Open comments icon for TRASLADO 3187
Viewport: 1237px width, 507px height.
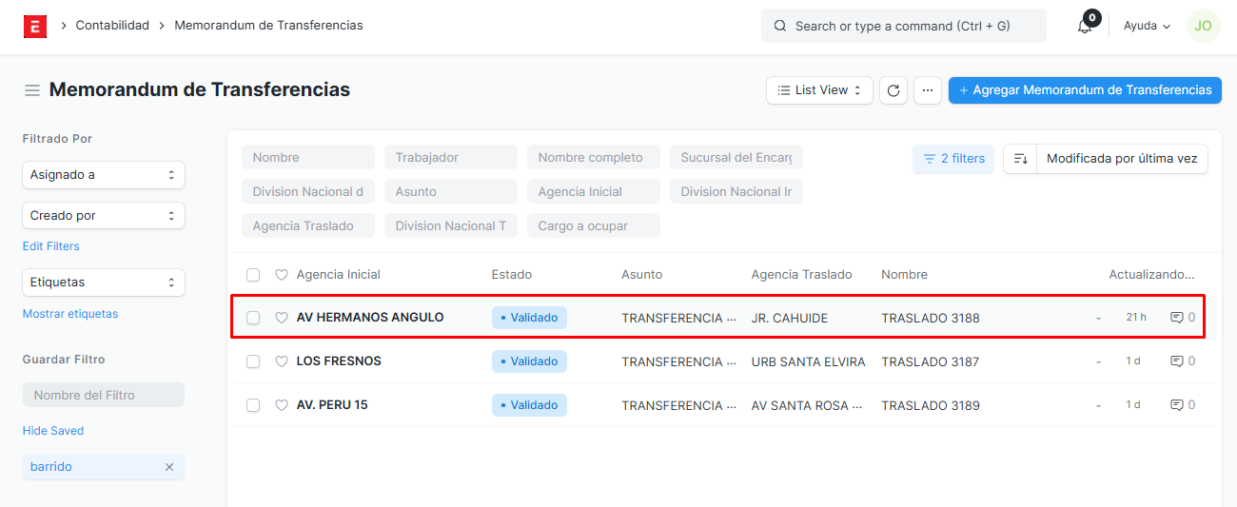tap(1177, 361)
